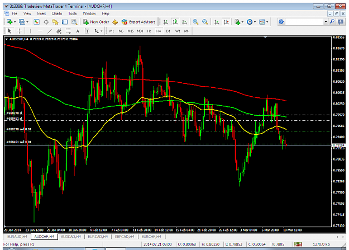This screenshot has height=250, width=349.
Task: Open the Tools menu
Action: tap(73, 13)
